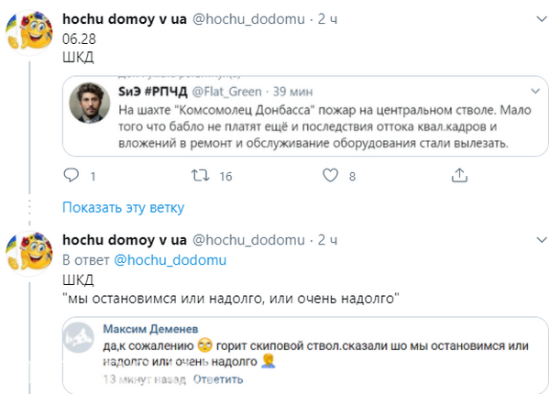Click the like count 8
550x394 pixels.
pos(352,176)
